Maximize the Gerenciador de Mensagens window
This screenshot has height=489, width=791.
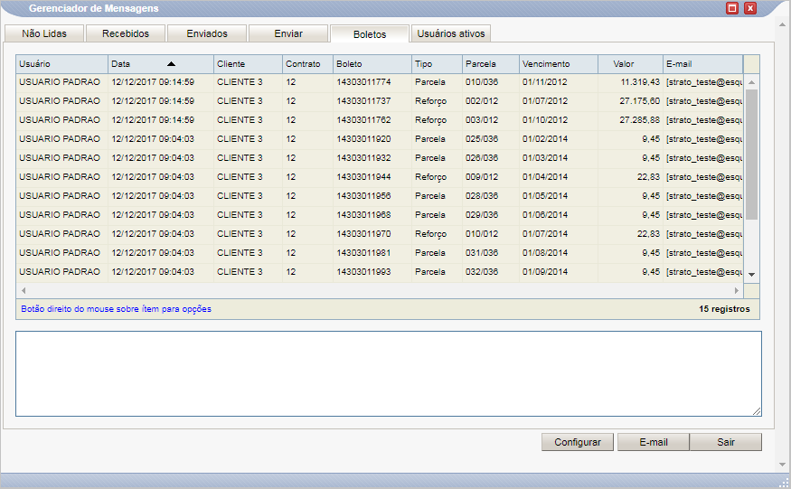click(732, 8)
